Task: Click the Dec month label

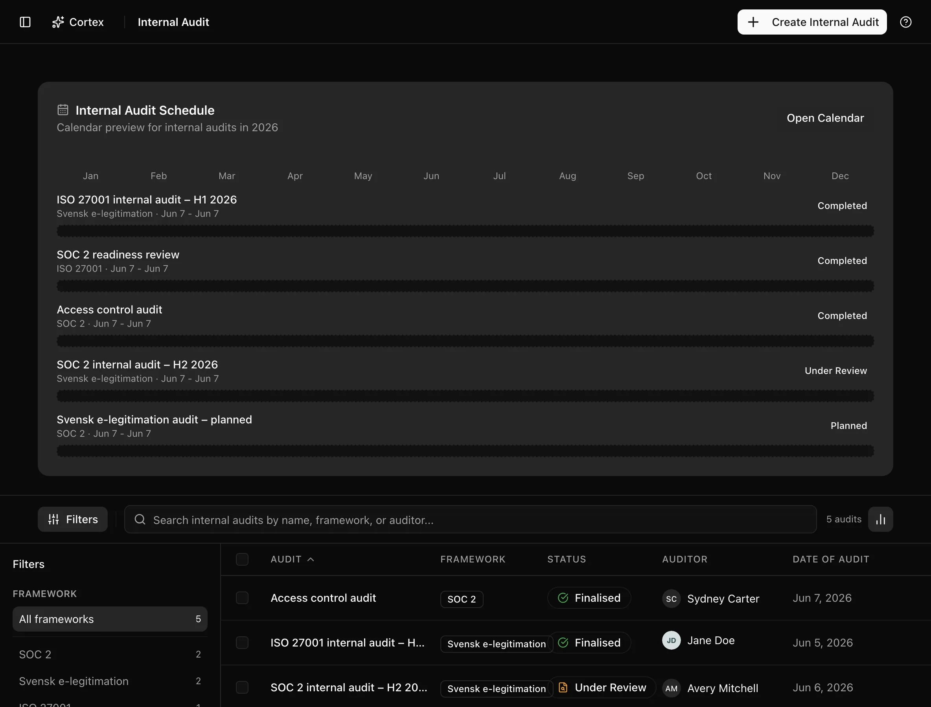Action: coord(839,176)
